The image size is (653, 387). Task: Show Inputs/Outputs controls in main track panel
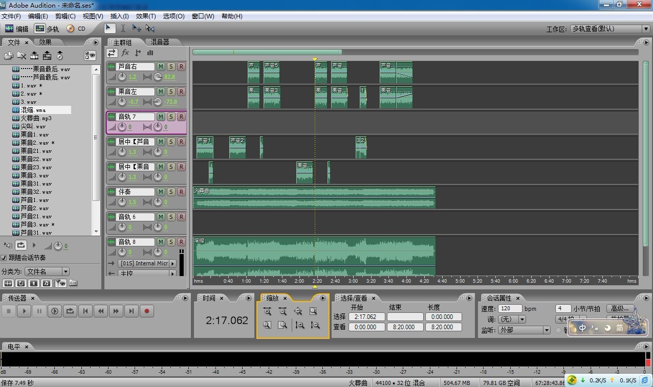click(x=112, y=53)
